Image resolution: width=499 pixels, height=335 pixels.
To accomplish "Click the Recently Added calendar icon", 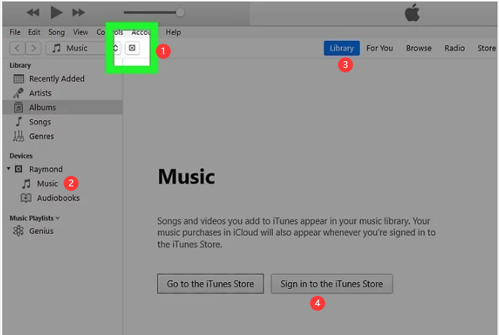I will pos(18,78).
